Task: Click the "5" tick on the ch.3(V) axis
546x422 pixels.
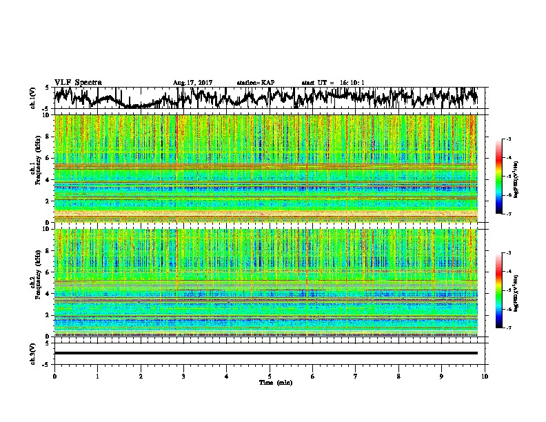Action: tap(47, 343)
